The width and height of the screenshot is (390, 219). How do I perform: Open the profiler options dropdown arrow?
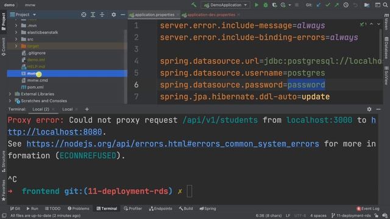[x=289, y=5]
